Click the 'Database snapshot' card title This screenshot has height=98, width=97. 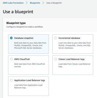24,38
